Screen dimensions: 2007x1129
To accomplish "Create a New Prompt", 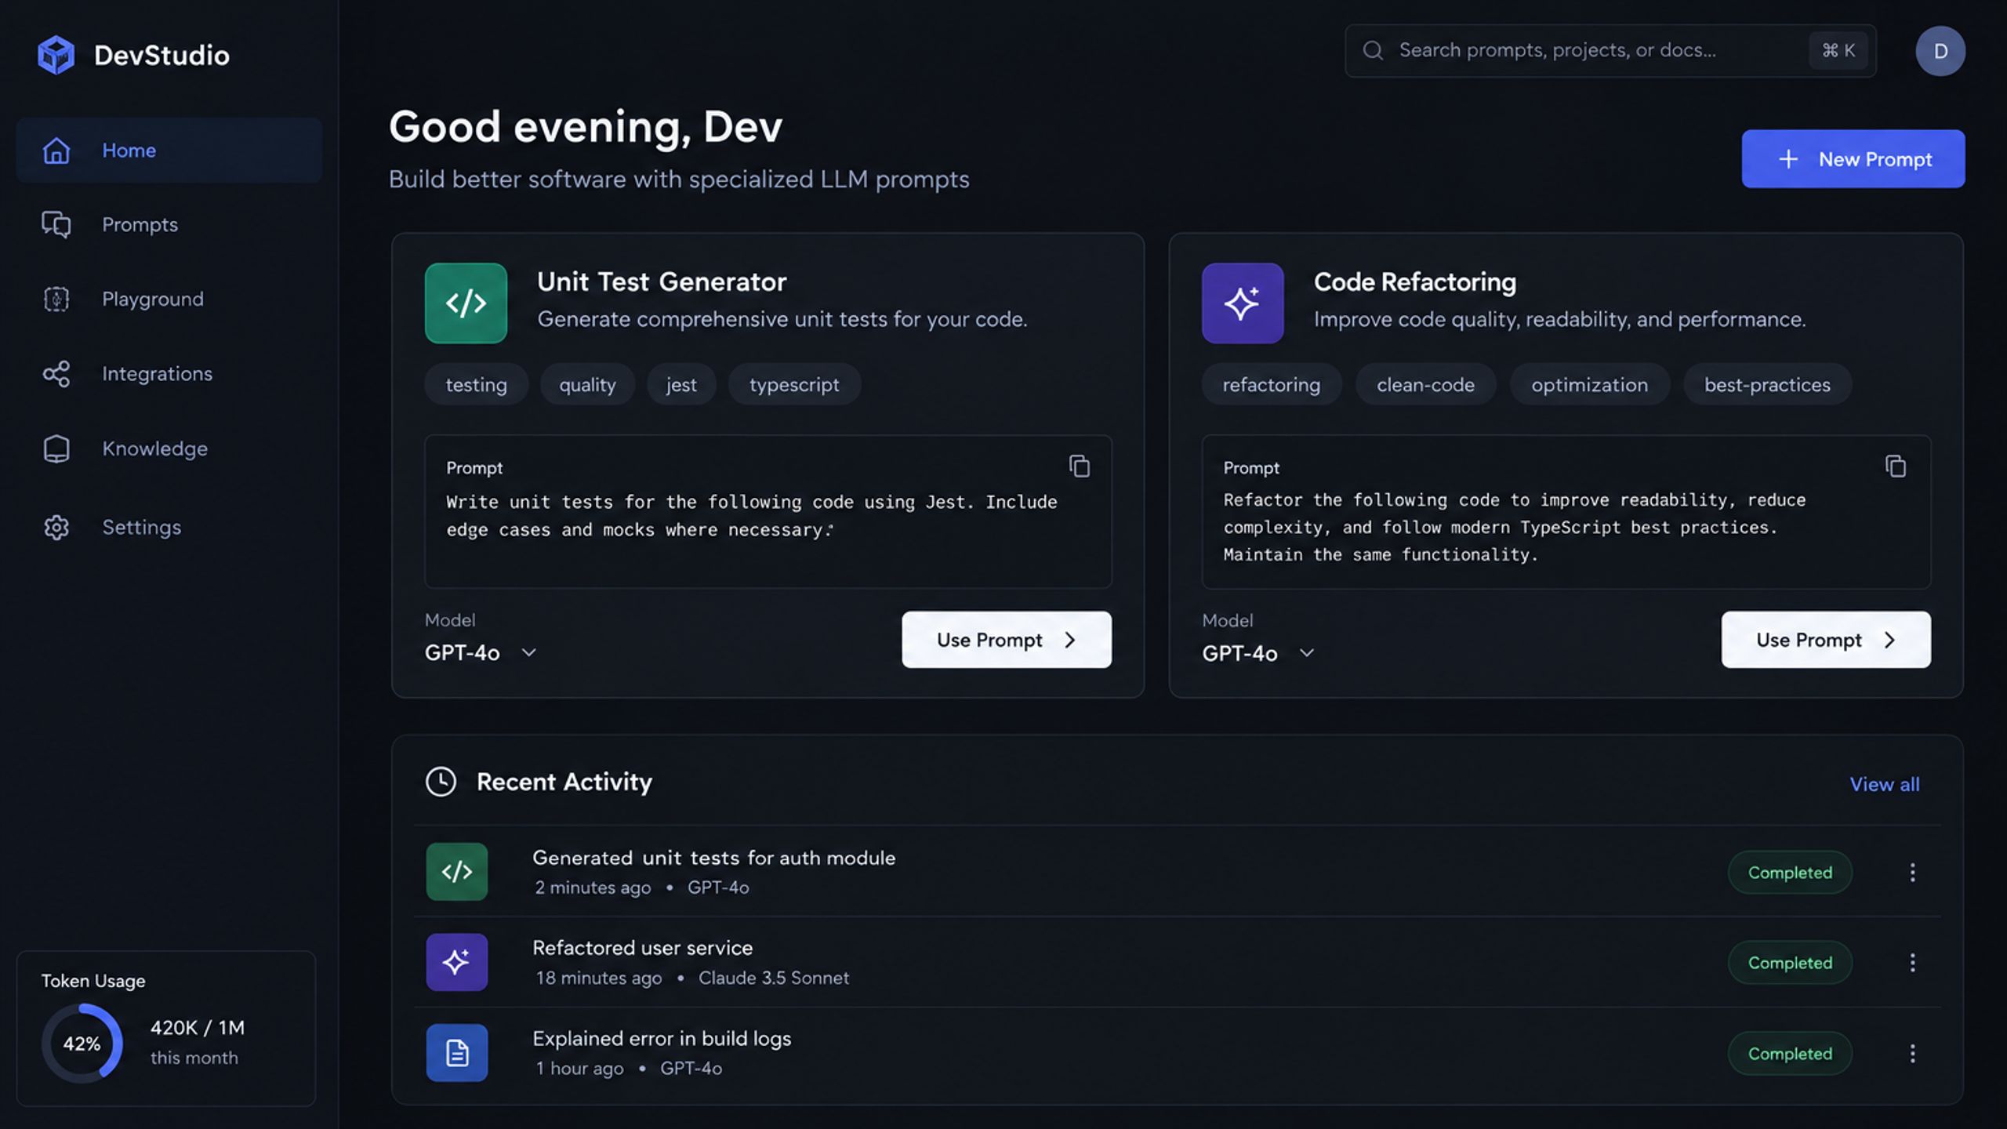I will 1853,159.
